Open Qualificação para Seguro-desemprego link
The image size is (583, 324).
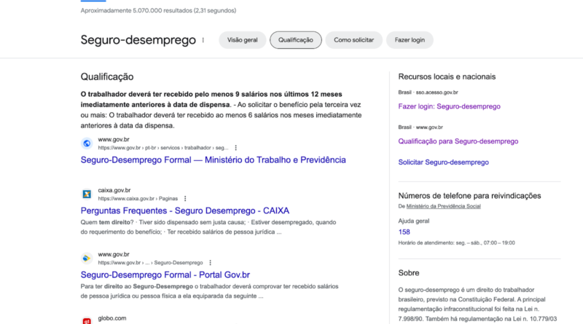[x=458, y=141]
